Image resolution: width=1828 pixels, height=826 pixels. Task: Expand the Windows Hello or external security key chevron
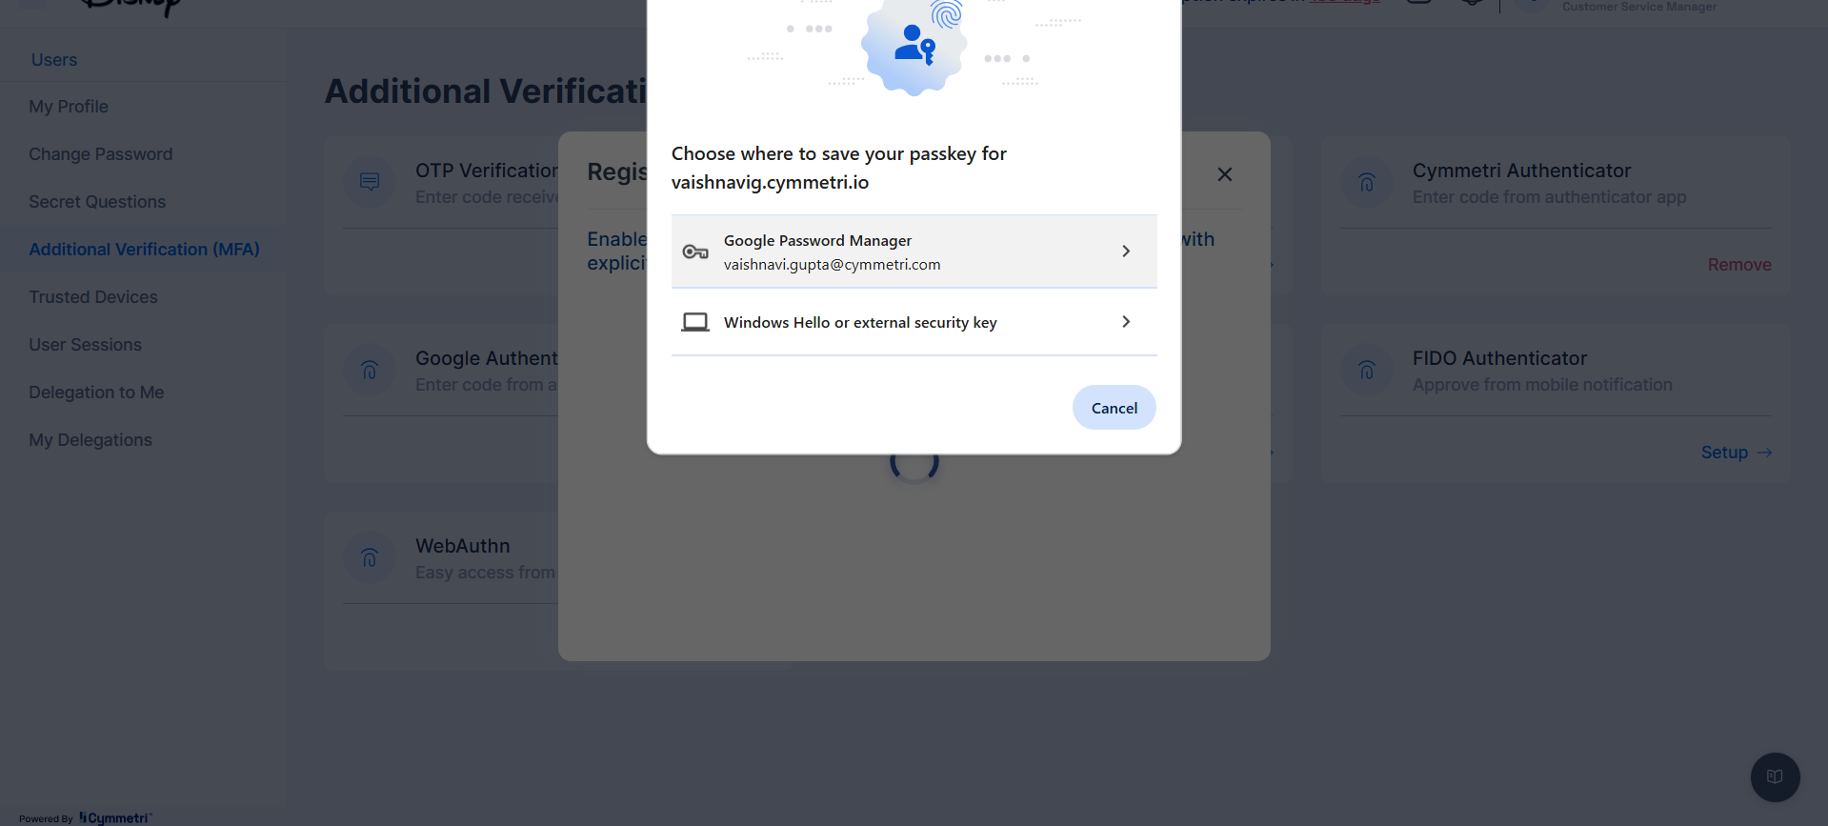click(x=1126, y=322)
